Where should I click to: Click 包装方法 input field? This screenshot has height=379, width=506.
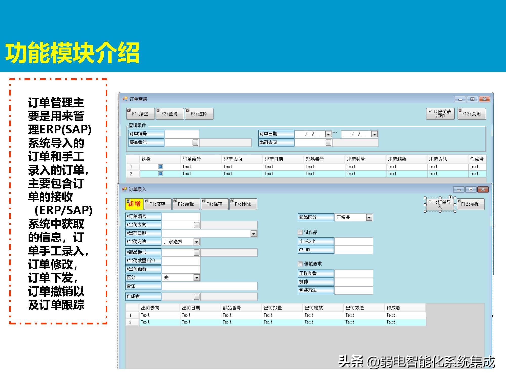pos(354,290)
